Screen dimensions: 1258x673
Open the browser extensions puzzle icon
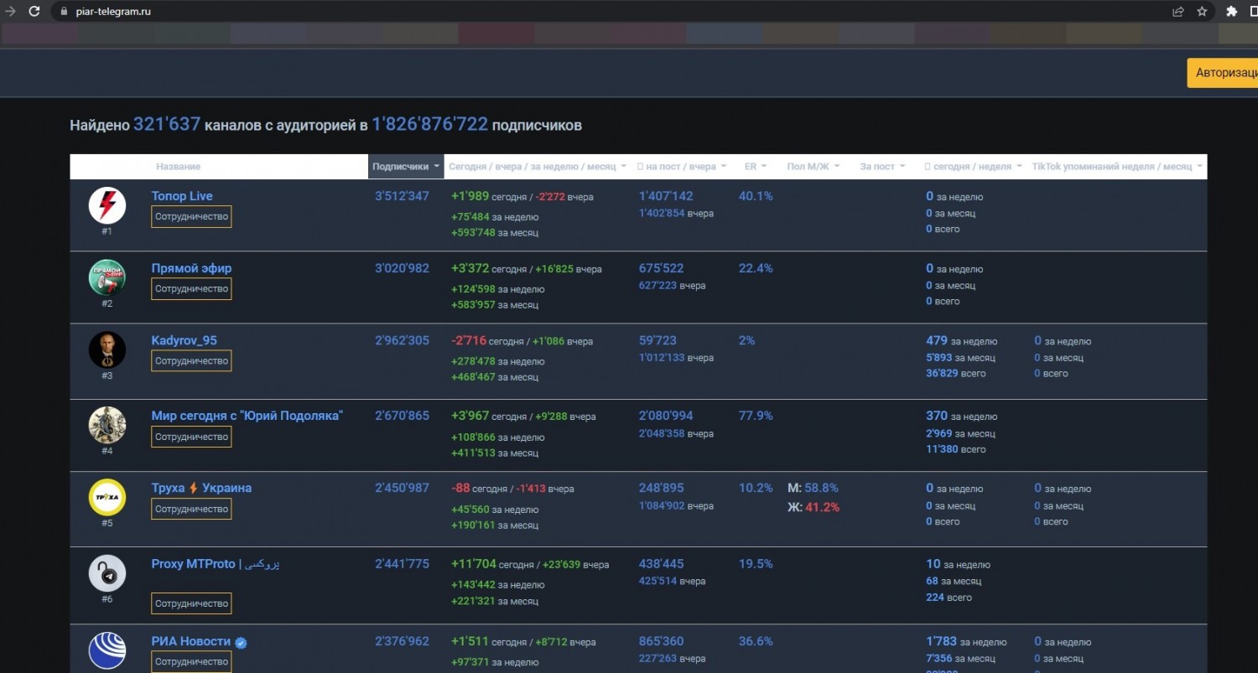point(1231,12)
